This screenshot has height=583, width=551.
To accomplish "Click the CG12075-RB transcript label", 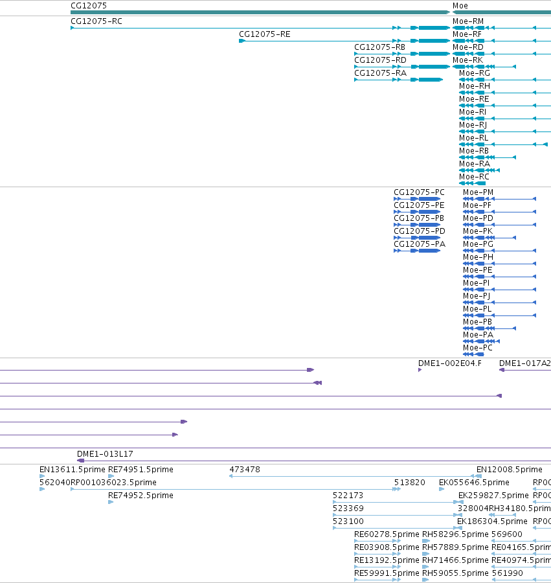I will 379,47.
